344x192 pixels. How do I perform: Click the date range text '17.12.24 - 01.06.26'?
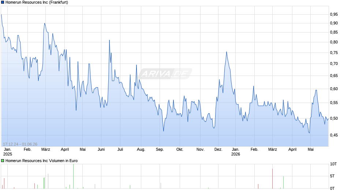click(x=20, y=144)
